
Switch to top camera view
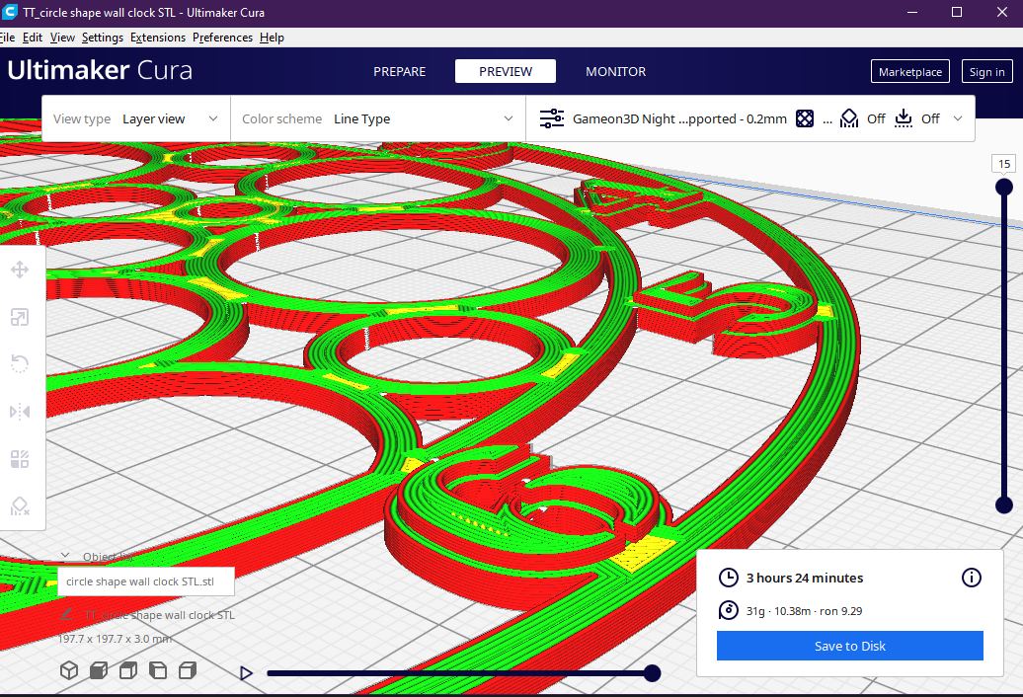[x=128, y=670]
